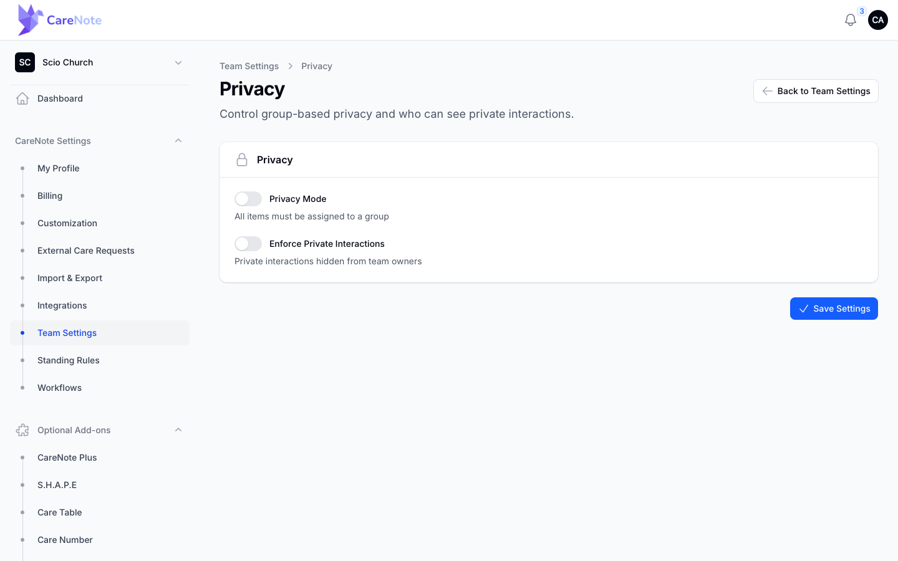Open Customization settings

100,223
